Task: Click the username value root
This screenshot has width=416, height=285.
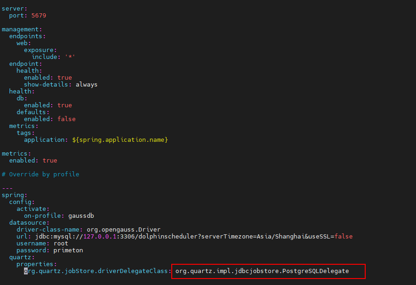Action: (60, 244)
